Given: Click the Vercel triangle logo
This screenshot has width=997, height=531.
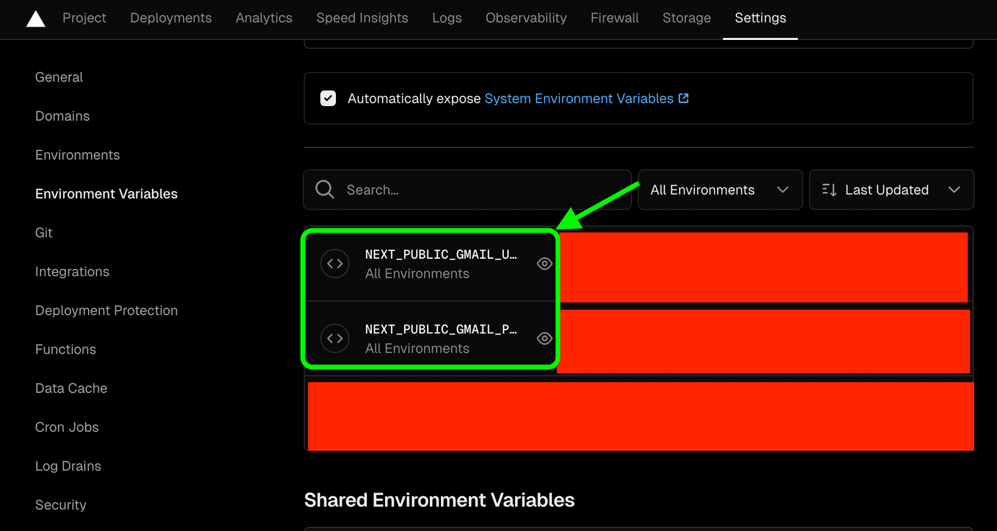Looking at the screenshot, I should tap(35, 19).
